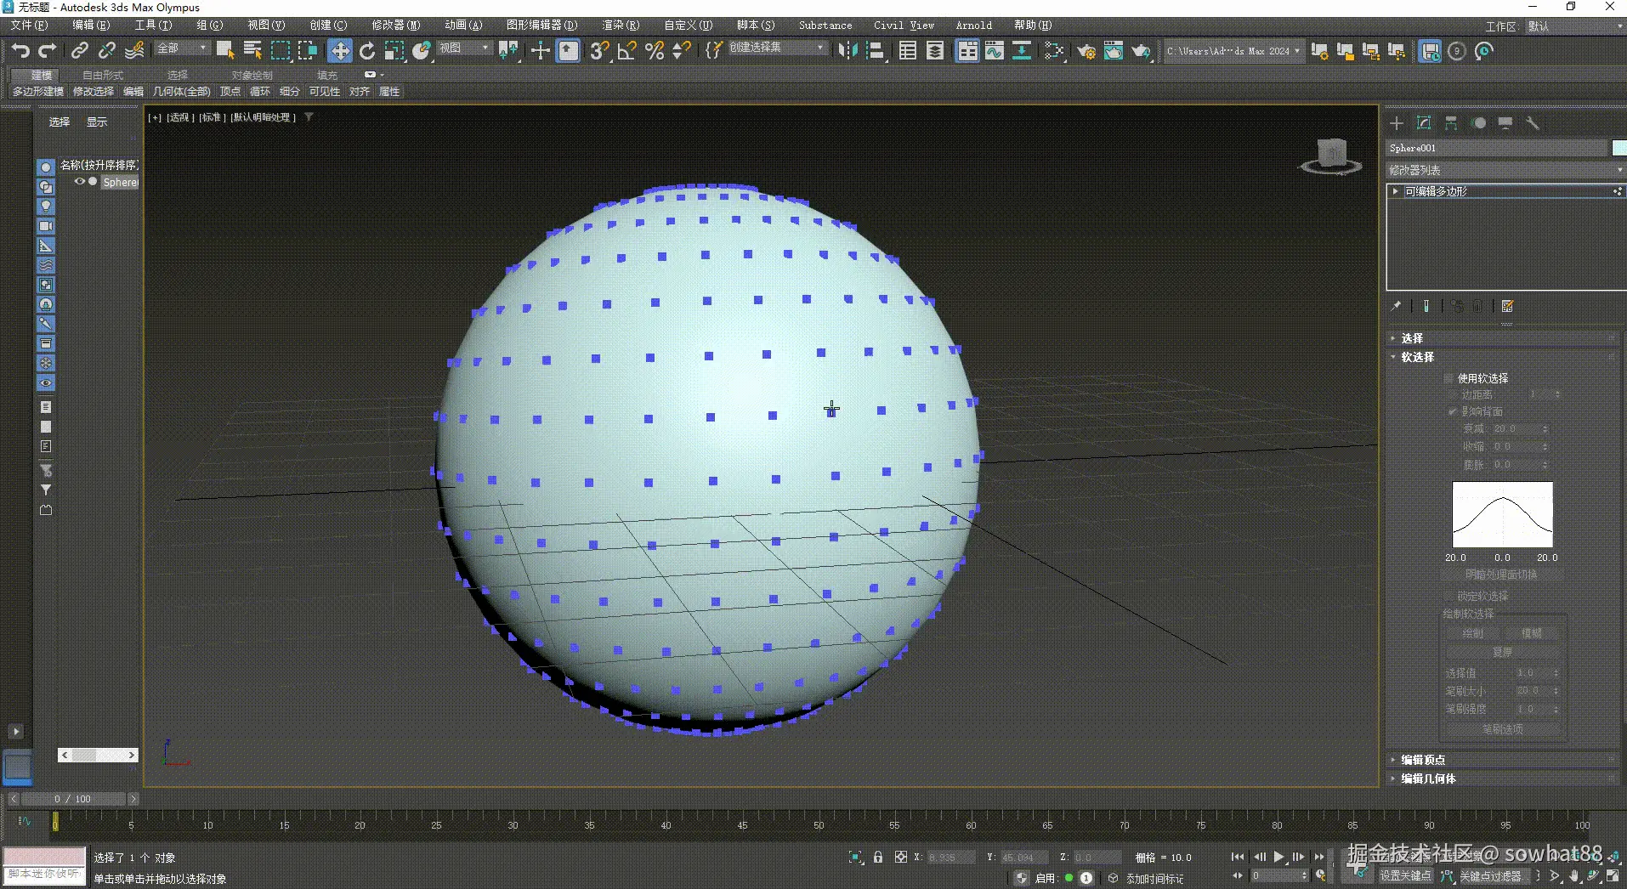
Task: Pin the modifier stack
Action: (x=1397, y=306)
